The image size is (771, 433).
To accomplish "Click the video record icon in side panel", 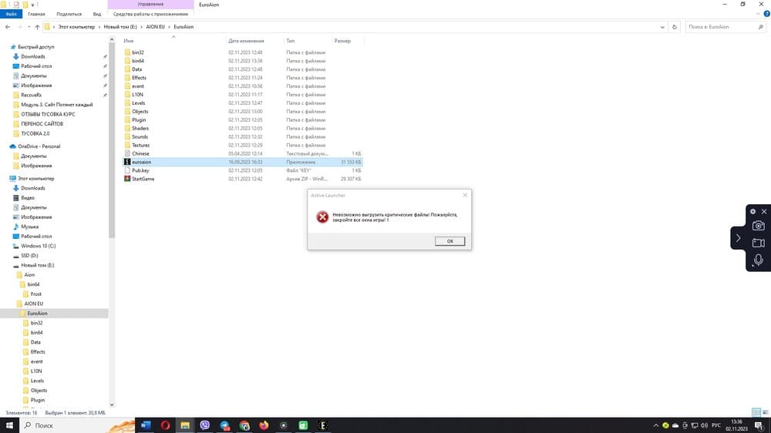I will (758, 243).
